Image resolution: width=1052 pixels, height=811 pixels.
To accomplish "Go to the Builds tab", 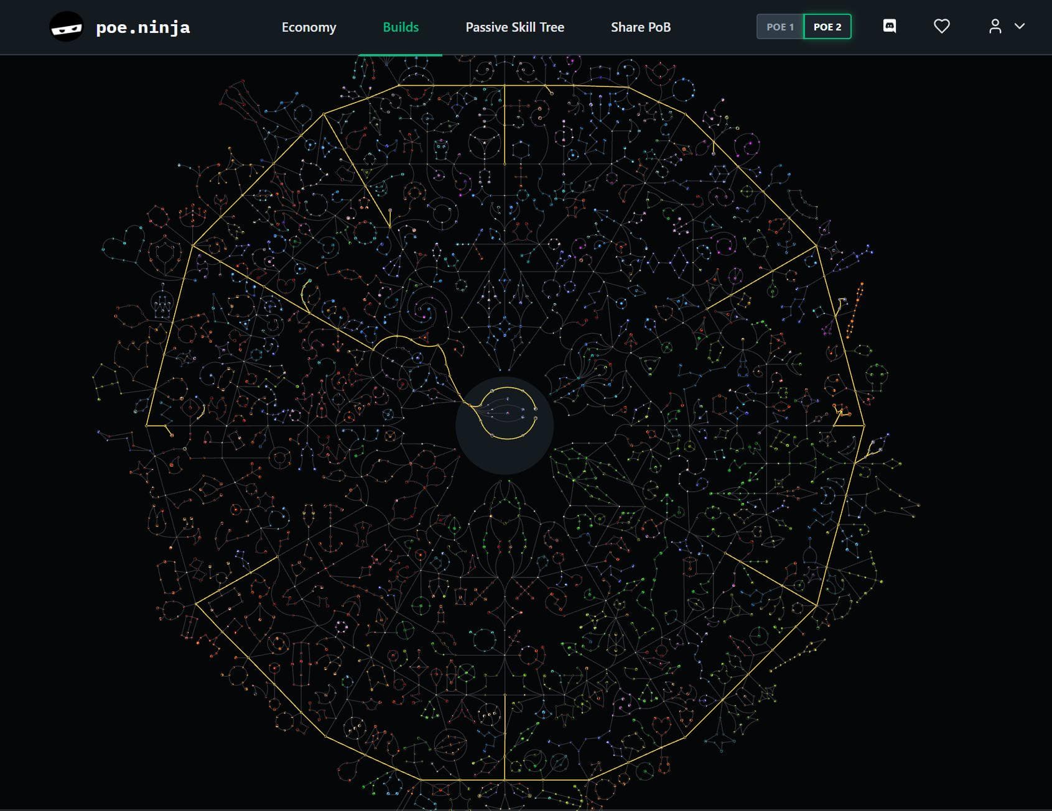I will [x=401, y=27].
